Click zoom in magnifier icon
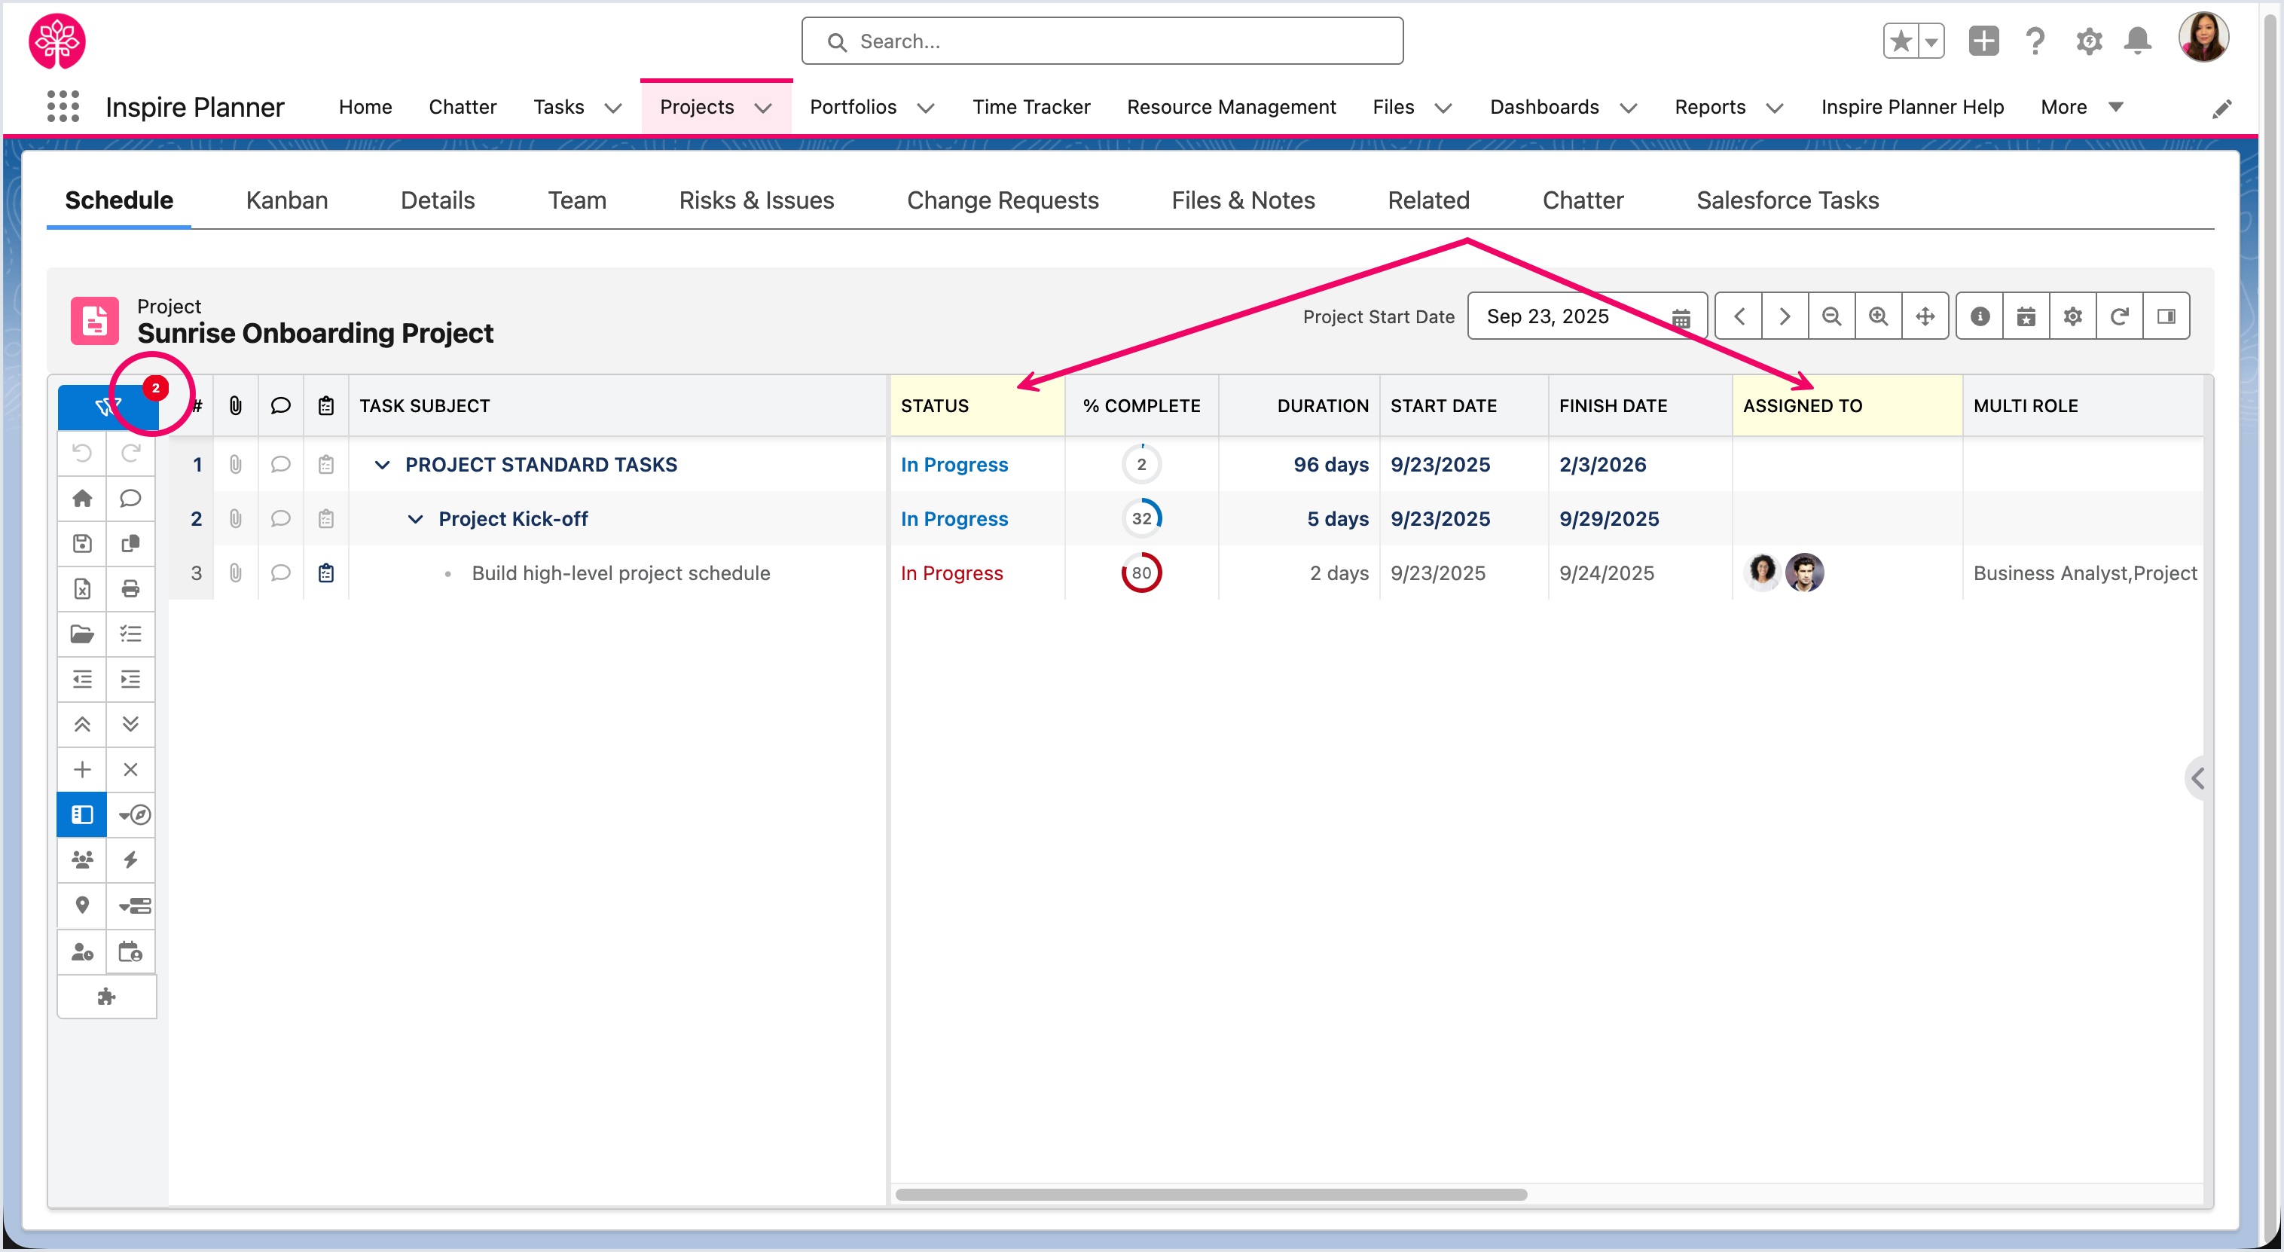 [1878, 316]
